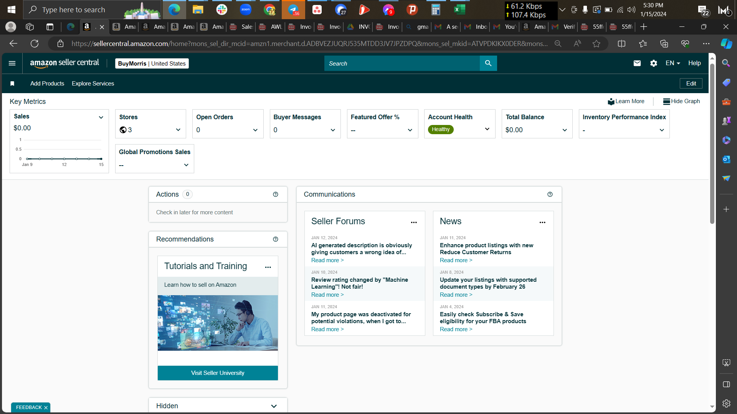737x414 pixels.
Task: Open the Calculator from the taskbar
Action: click(x=436, y=10)
